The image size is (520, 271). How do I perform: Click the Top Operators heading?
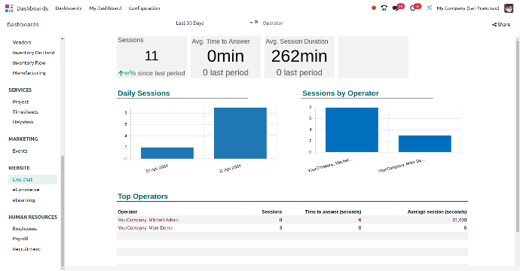pos(142,196)
